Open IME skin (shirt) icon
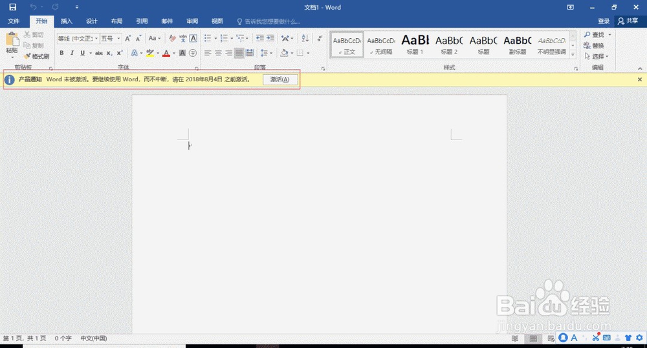The width and height of the screenshot is (647, 348). [628, 338]
